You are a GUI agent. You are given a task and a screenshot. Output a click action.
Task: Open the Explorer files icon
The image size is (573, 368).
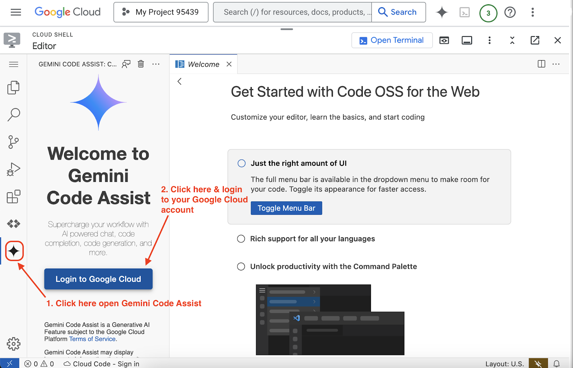(x=14, y=88)
